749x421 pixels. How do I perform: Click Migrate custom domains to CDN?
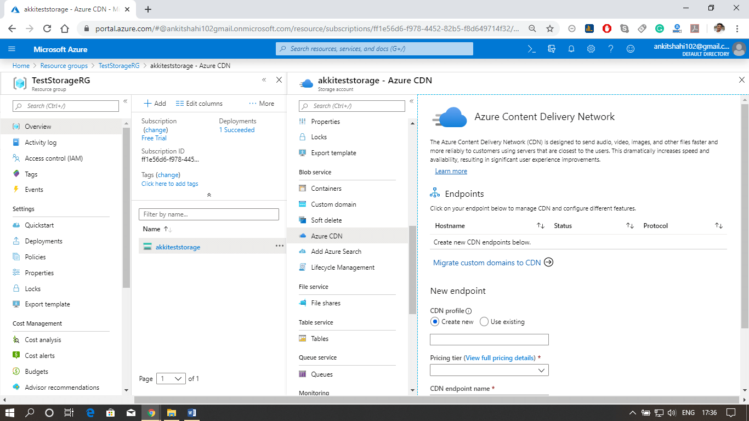pyautogui.click(x=493, y=263)
